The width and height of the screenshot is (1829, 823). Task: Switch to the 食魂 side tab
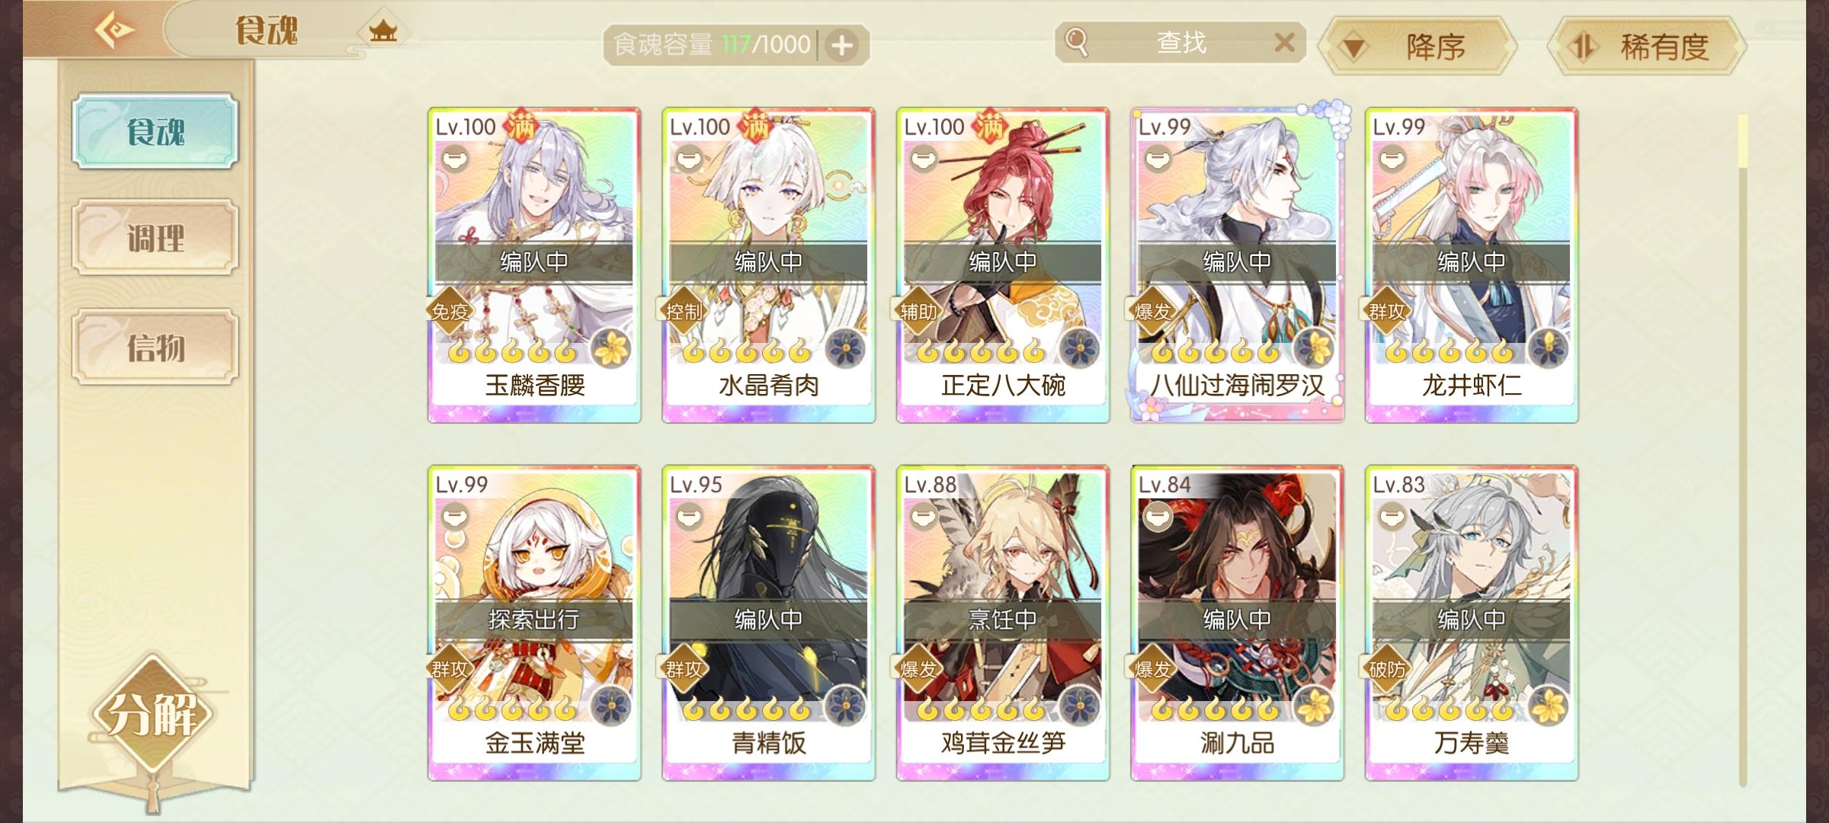(155, 132)
